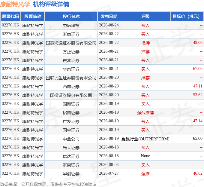Image resolution: width=204 pixels, height=187 pixels.
Task: Click 跑赢行业(OUTPERFORM) rating cell
Action: [145, 139]
